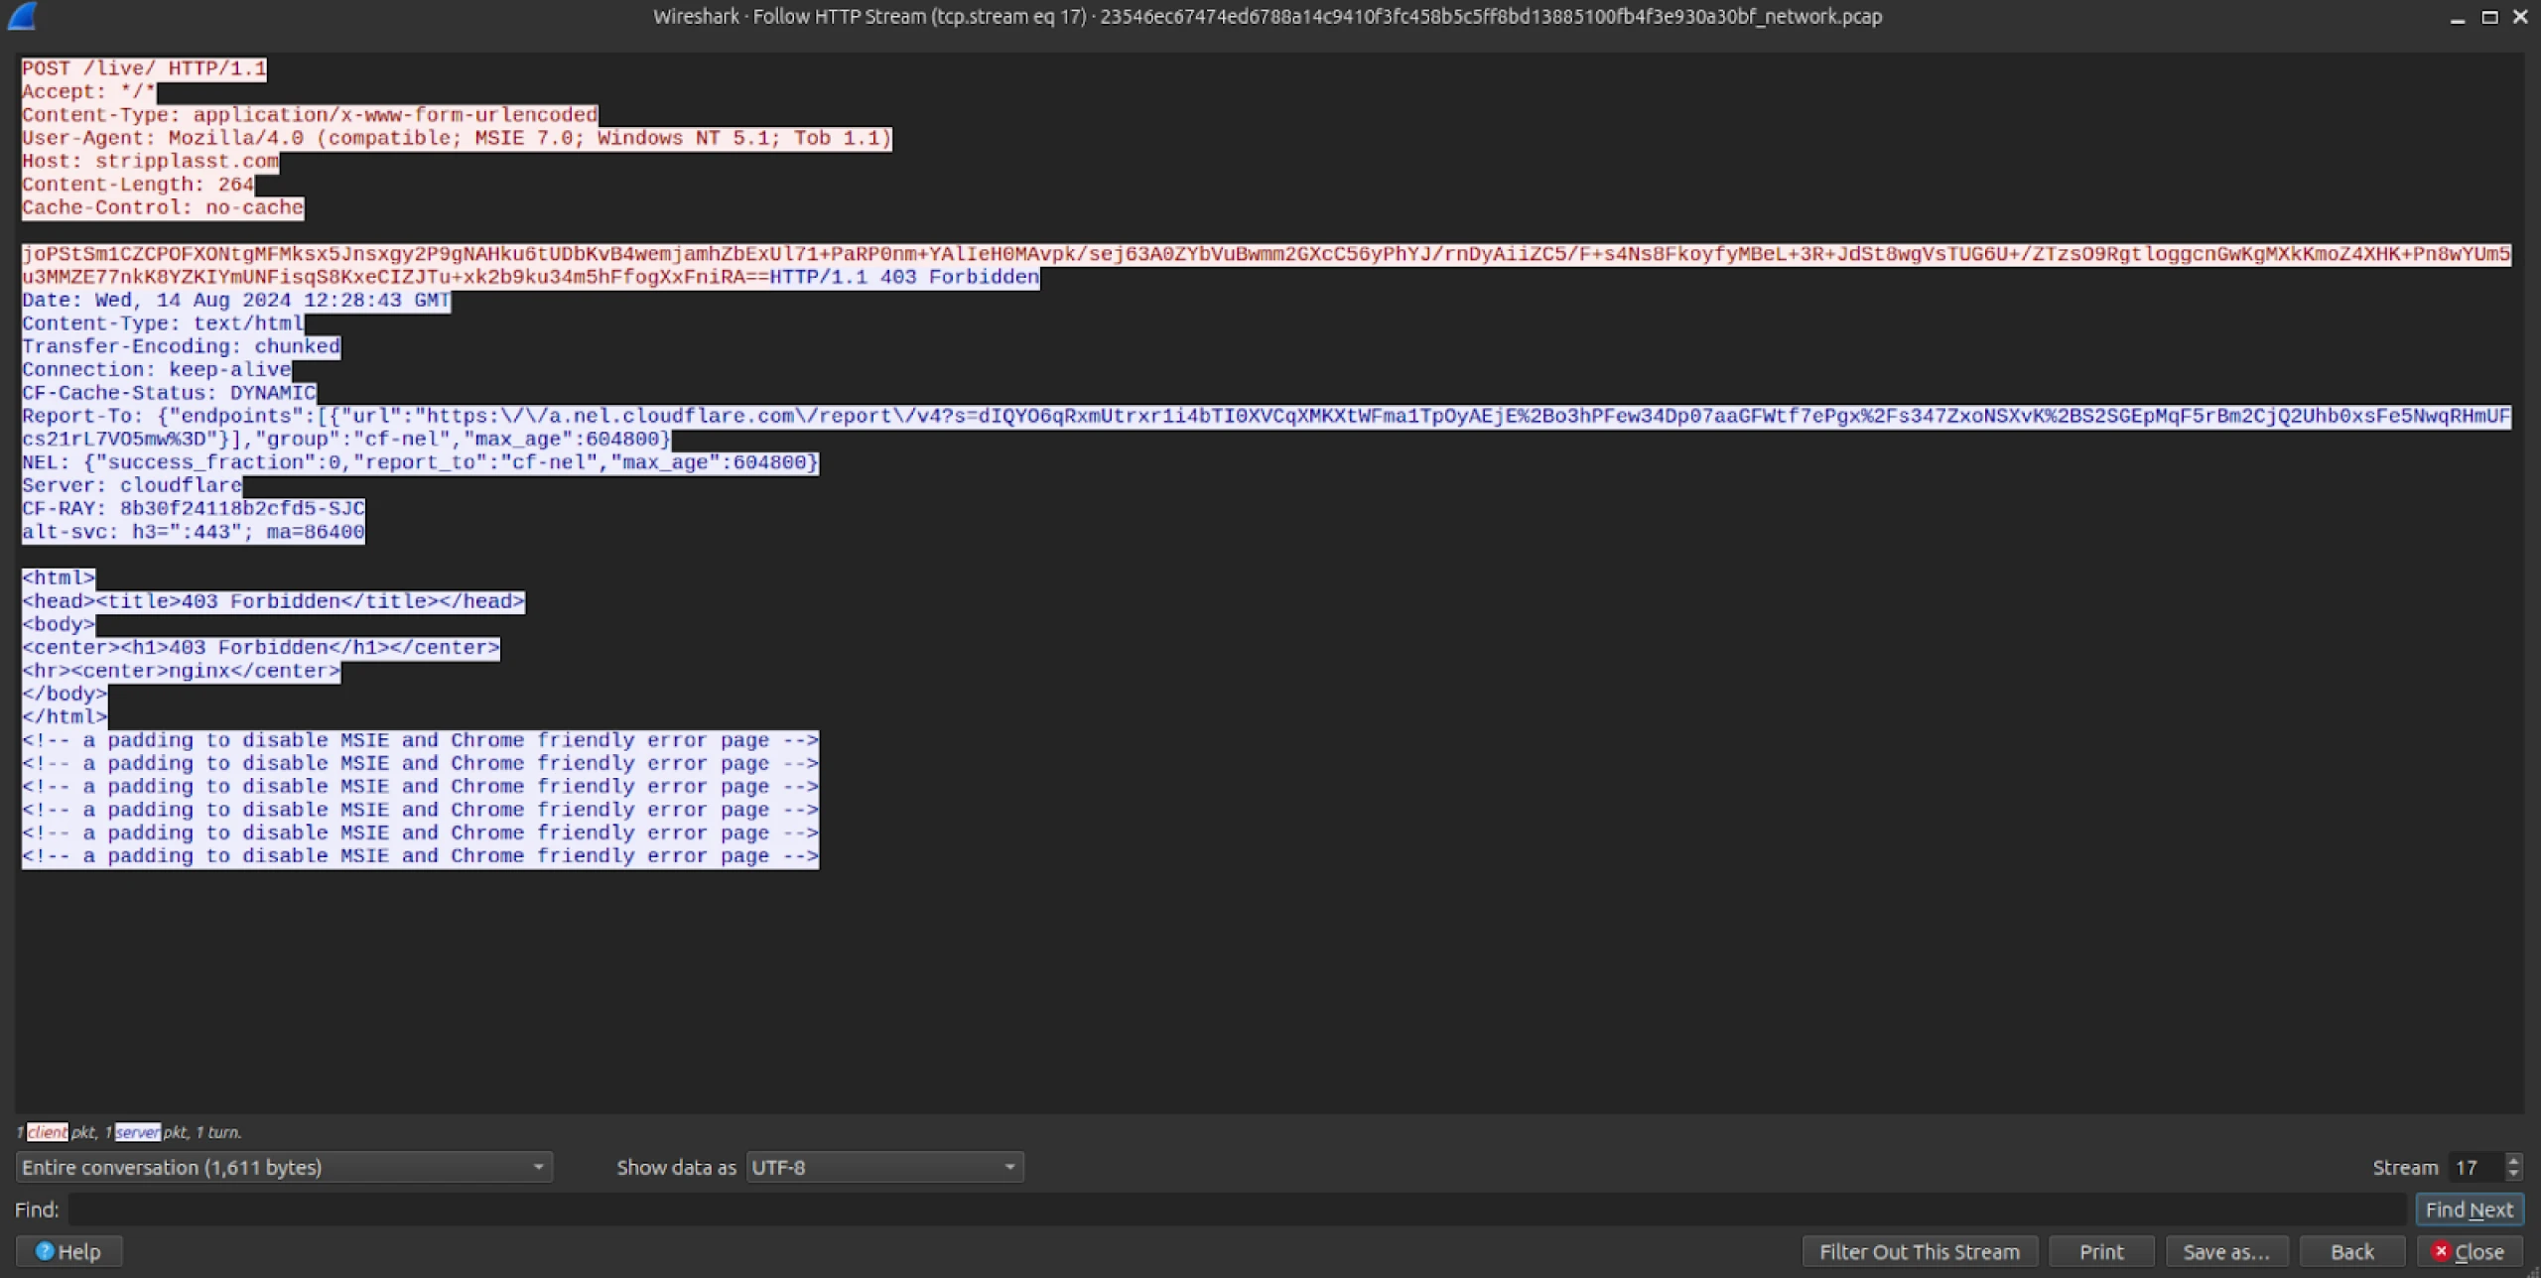This screenshot has width=2541, height=1278.
Task: Open the Save as… dialog
Action: [x=2226, y=1251]
